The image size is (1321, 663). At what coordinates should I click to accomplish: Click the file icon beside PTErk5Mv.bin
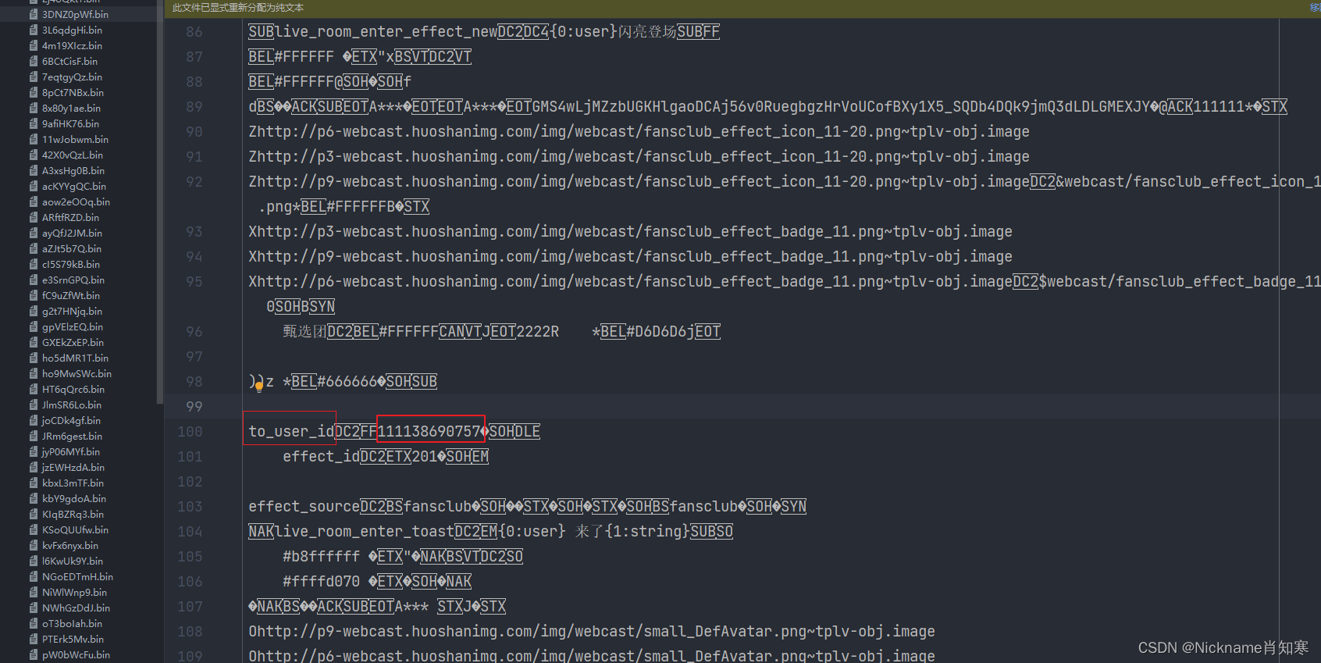pos(34,639)
